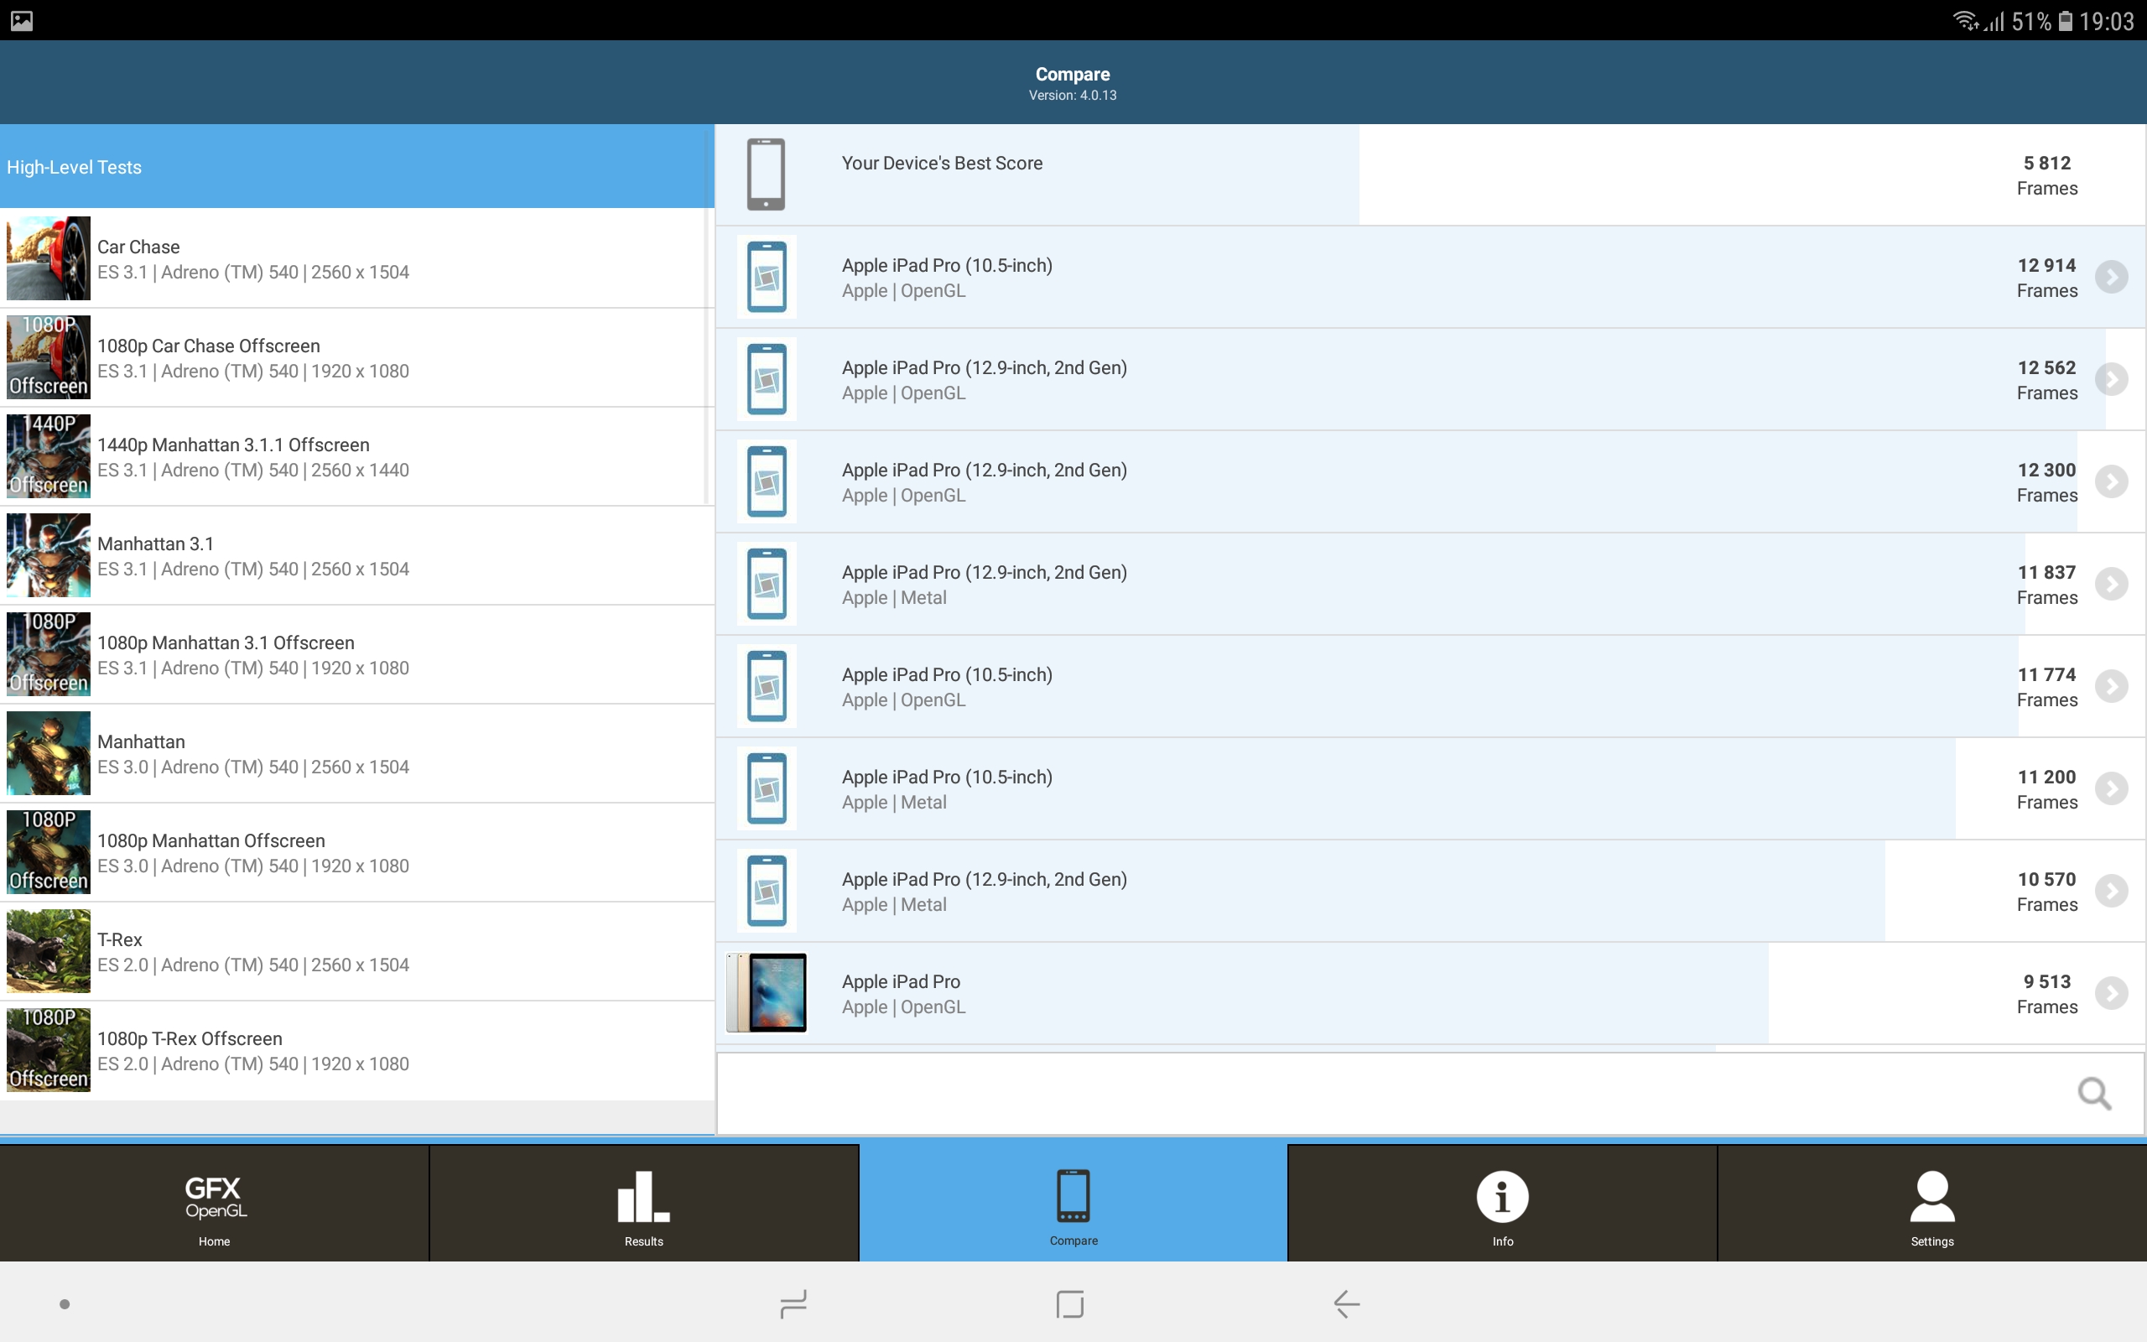Viewport: 2147px width, 1342px height.
Task: Open chevron for the 12 562 Frames row
Action: coord(2112,379)
